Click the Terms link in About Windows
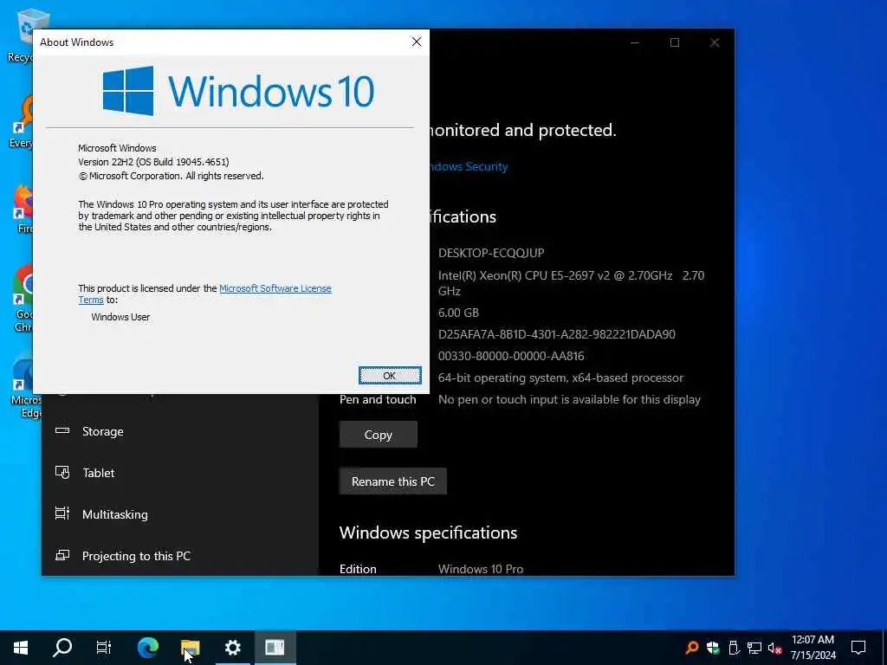This screenshot has height=665, width=887. click(90, 300)
